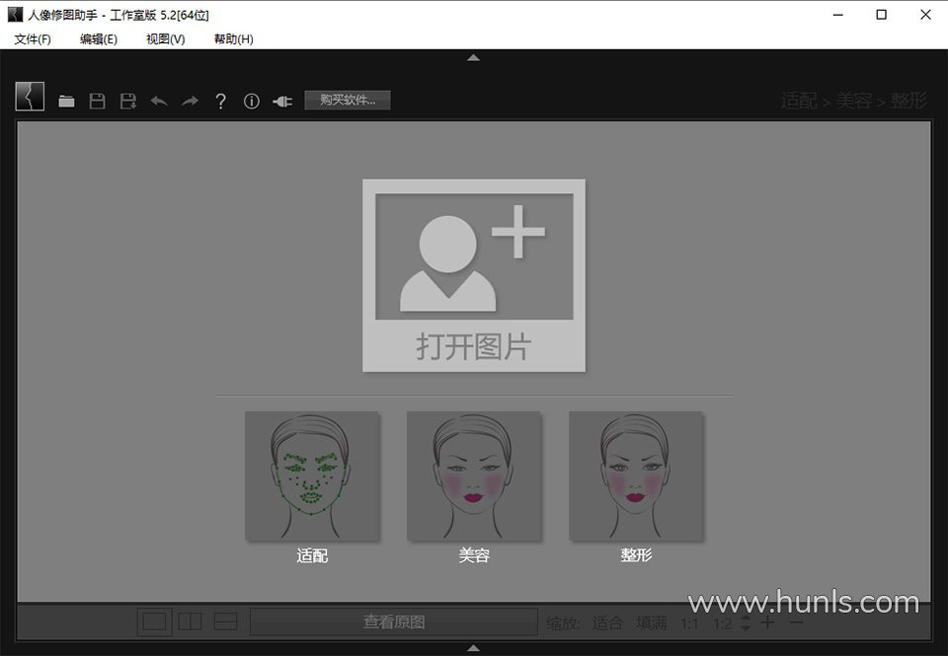Click the 购买软件... button
Screen dimensions: 948x656
click(348, 100)
